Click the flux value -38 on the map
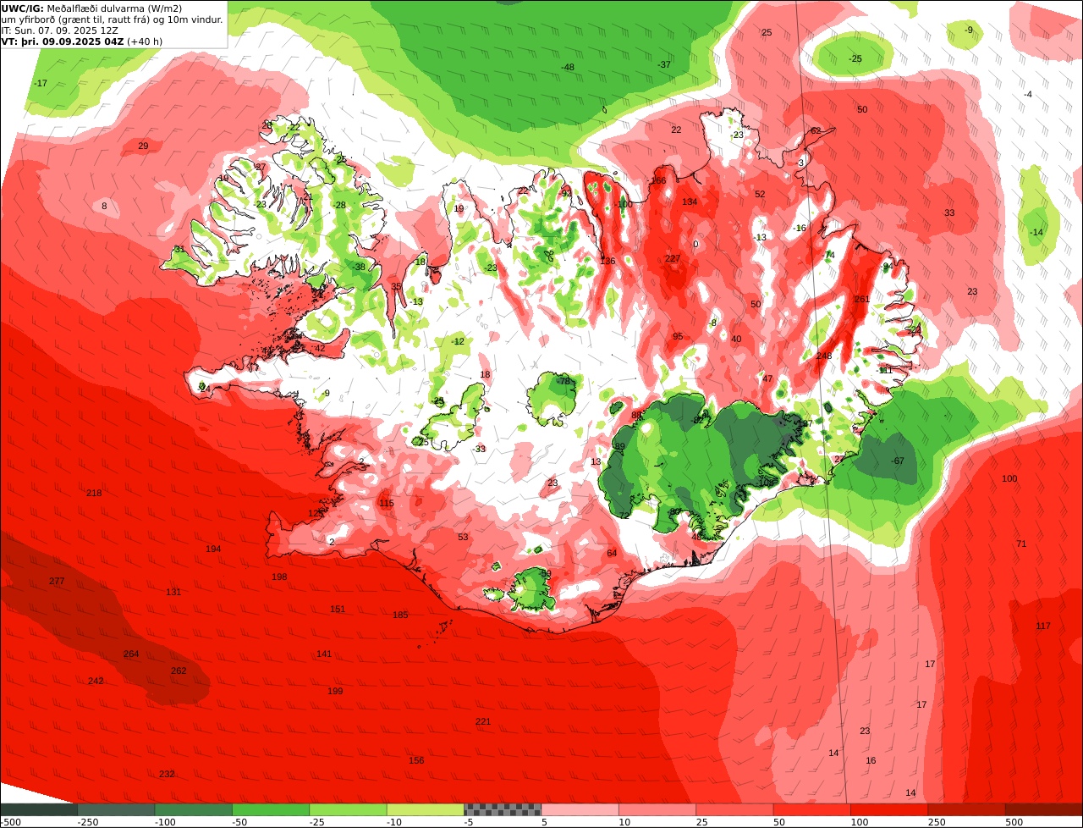 360,268
